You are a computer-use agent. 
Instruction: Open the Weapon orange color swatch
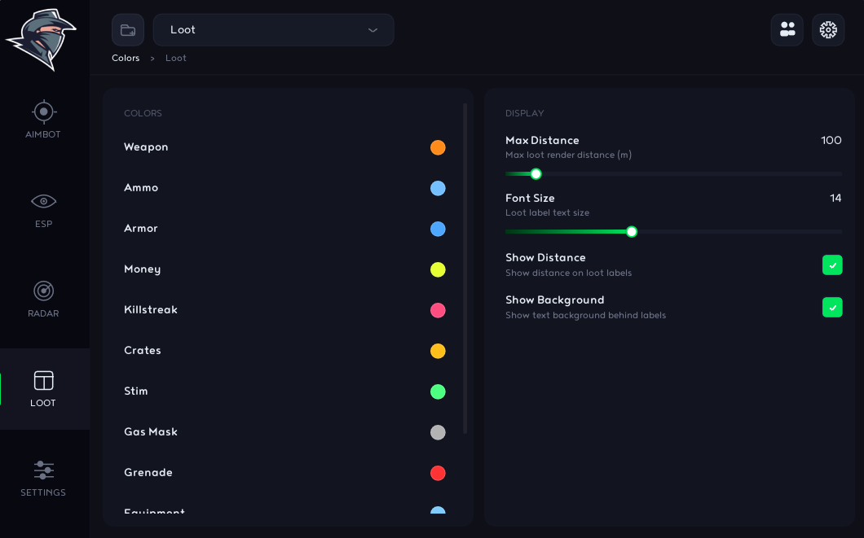pos(438,147)
